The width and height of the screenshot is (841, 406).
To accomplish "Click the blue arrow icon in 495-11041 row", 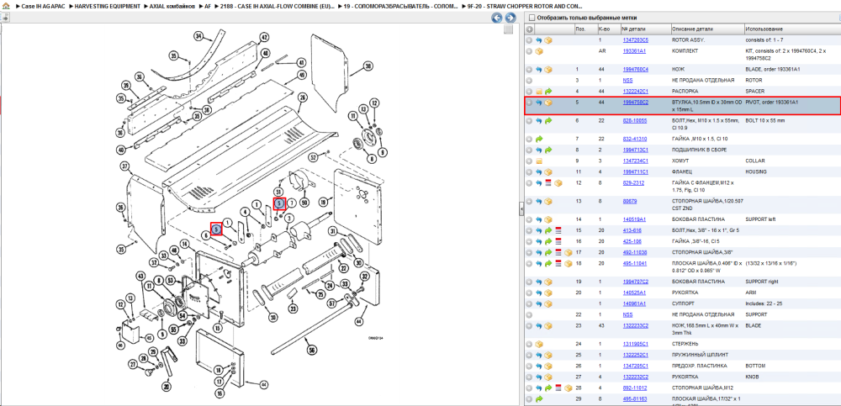I will [539, 263].
